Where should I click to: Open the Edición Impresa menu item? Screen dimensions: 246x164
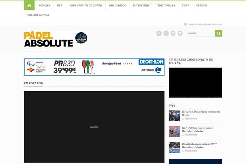coord(38,15)
